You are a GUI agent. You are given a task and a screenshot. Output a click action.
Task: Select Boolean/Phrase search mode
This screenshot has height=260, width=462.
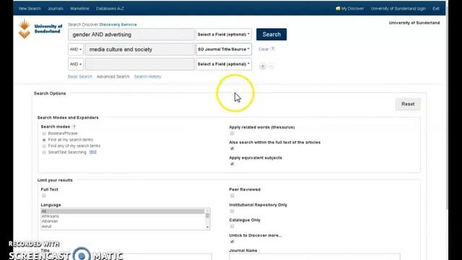[x=44, y=134]
